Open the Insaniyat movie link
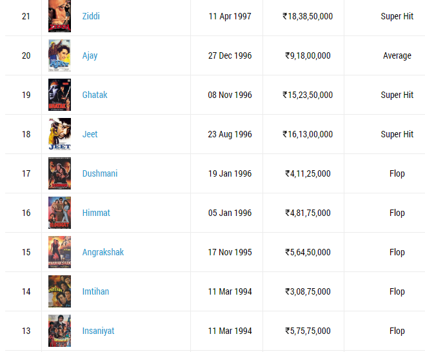The image size is (425, 352). click(x=98, y=331)
